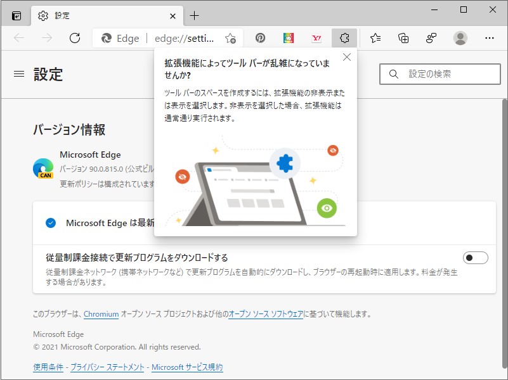Viewport: 508px width, 380px height.
Task: Close the extensions toolbar popup
Action: (346, 57)
